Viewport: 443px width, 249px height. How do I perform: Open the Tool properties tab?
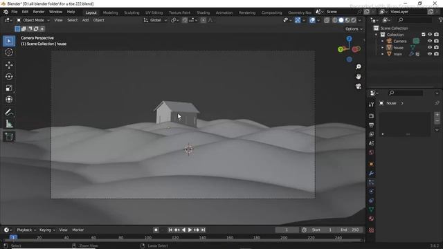(371, 104)
